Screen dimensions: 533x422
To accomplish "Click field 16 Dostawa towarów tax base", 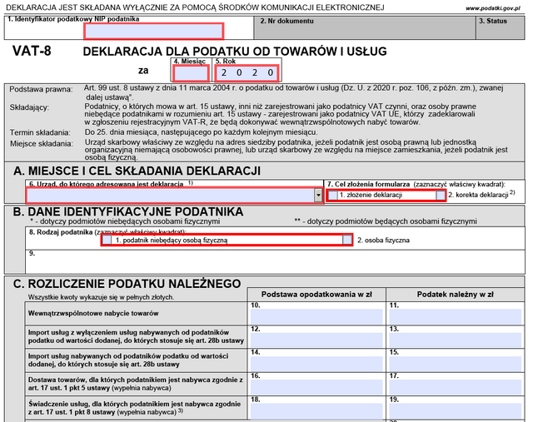I will pos(316,387).
